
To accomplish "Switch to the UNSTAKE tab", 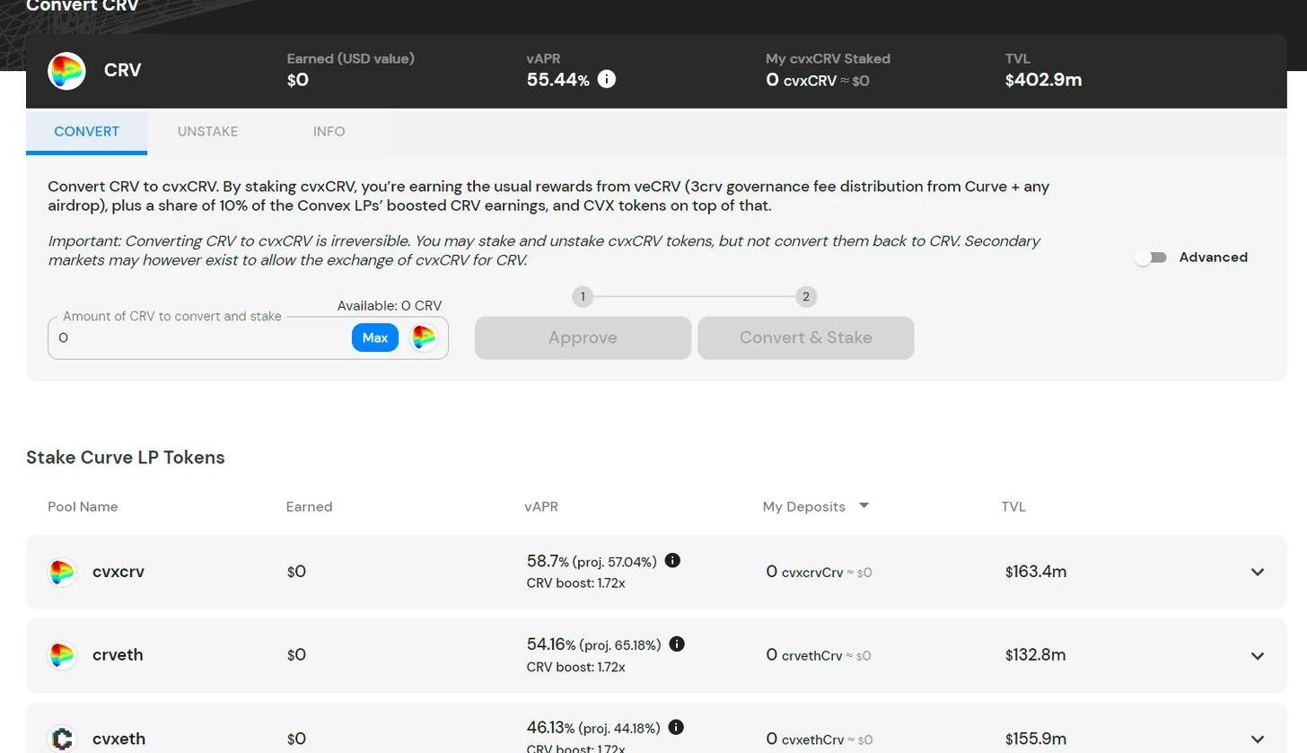I will [207, 131].
